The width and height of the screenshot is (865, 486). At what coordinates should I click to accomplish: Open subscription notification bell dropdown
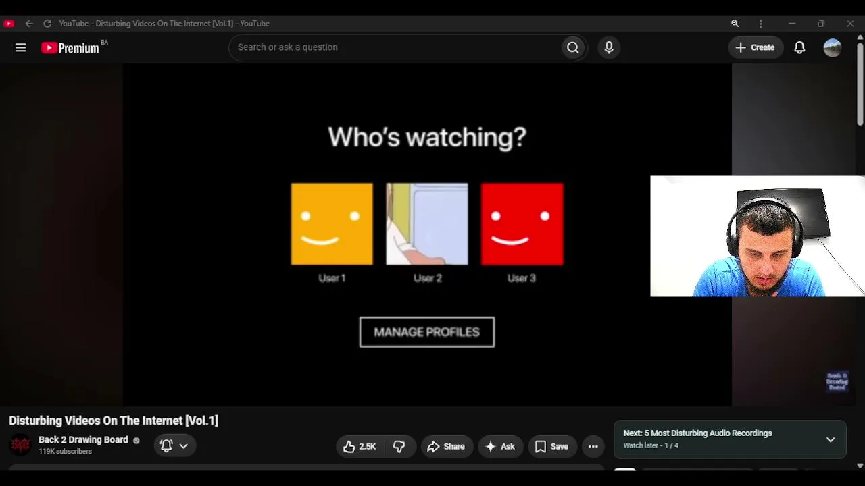click(174, 446)
